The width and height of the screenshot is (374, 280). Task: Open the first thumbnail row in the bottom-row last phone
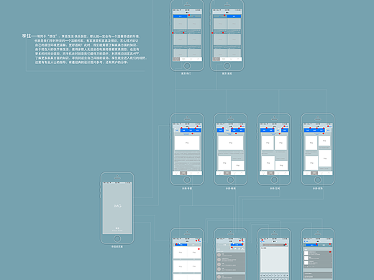point(317,253)
